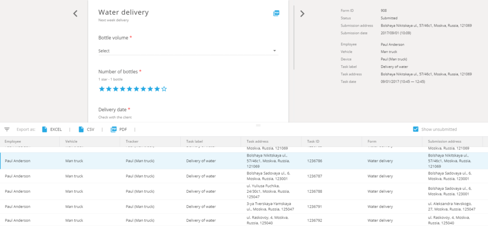This screenshot has height=226, width=488.
Task: Uncheck the Show unsubmitted checkbox
Action: pos(416,129)
